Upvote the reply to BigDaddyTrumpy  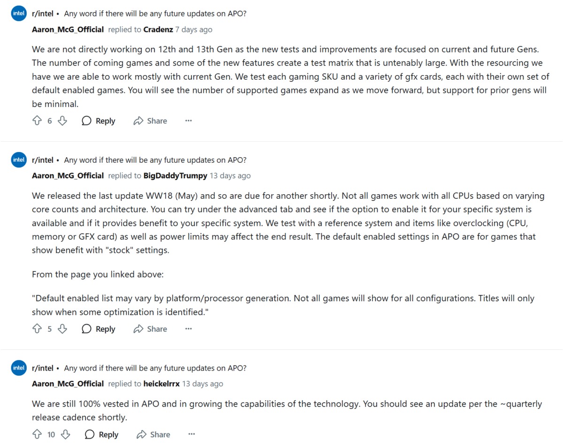pos(37,329)
